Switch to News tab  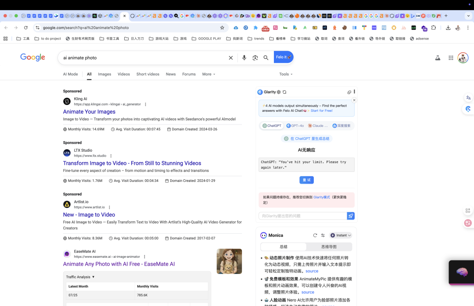[171, 74]
